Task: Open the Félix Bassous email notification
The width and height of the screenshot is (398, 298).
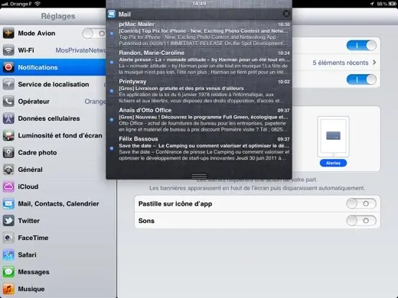Action: [x=199, y=148]
